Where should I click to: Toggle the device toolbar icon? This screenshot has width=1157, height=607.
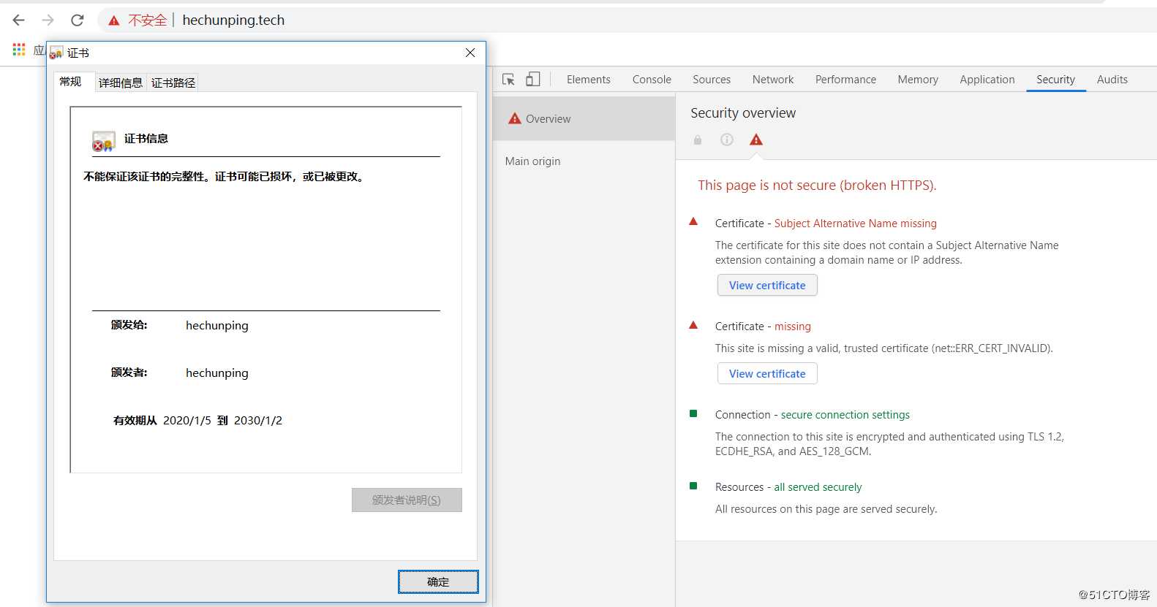click(533, 79)
